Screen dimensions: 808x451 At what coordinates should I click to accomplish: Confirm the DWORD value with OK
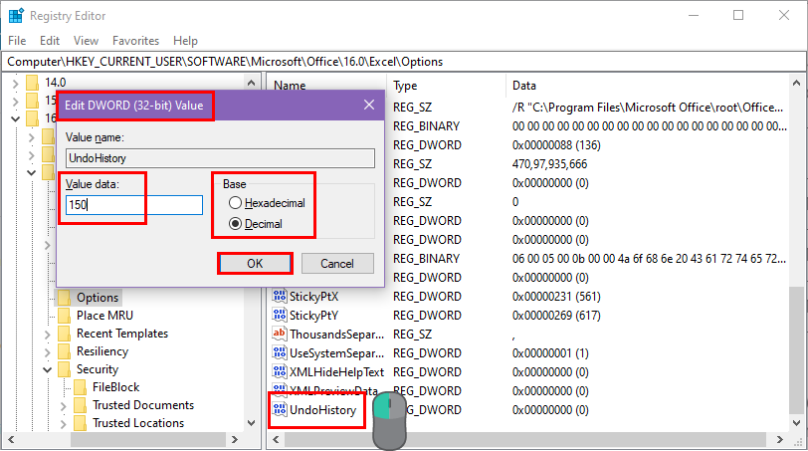[x=255, y=264]
